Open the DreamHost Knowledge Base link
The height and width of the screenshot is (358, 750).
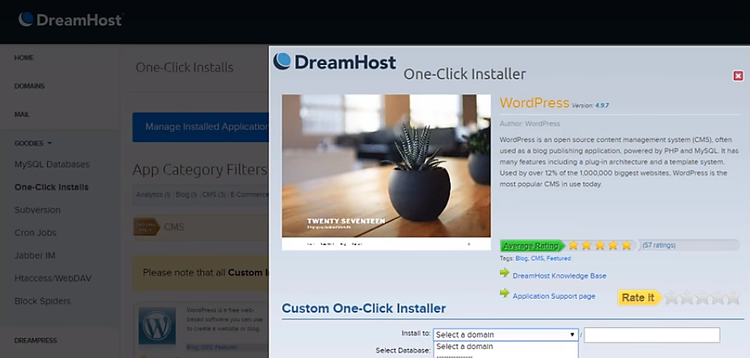(x=559, y=276)
